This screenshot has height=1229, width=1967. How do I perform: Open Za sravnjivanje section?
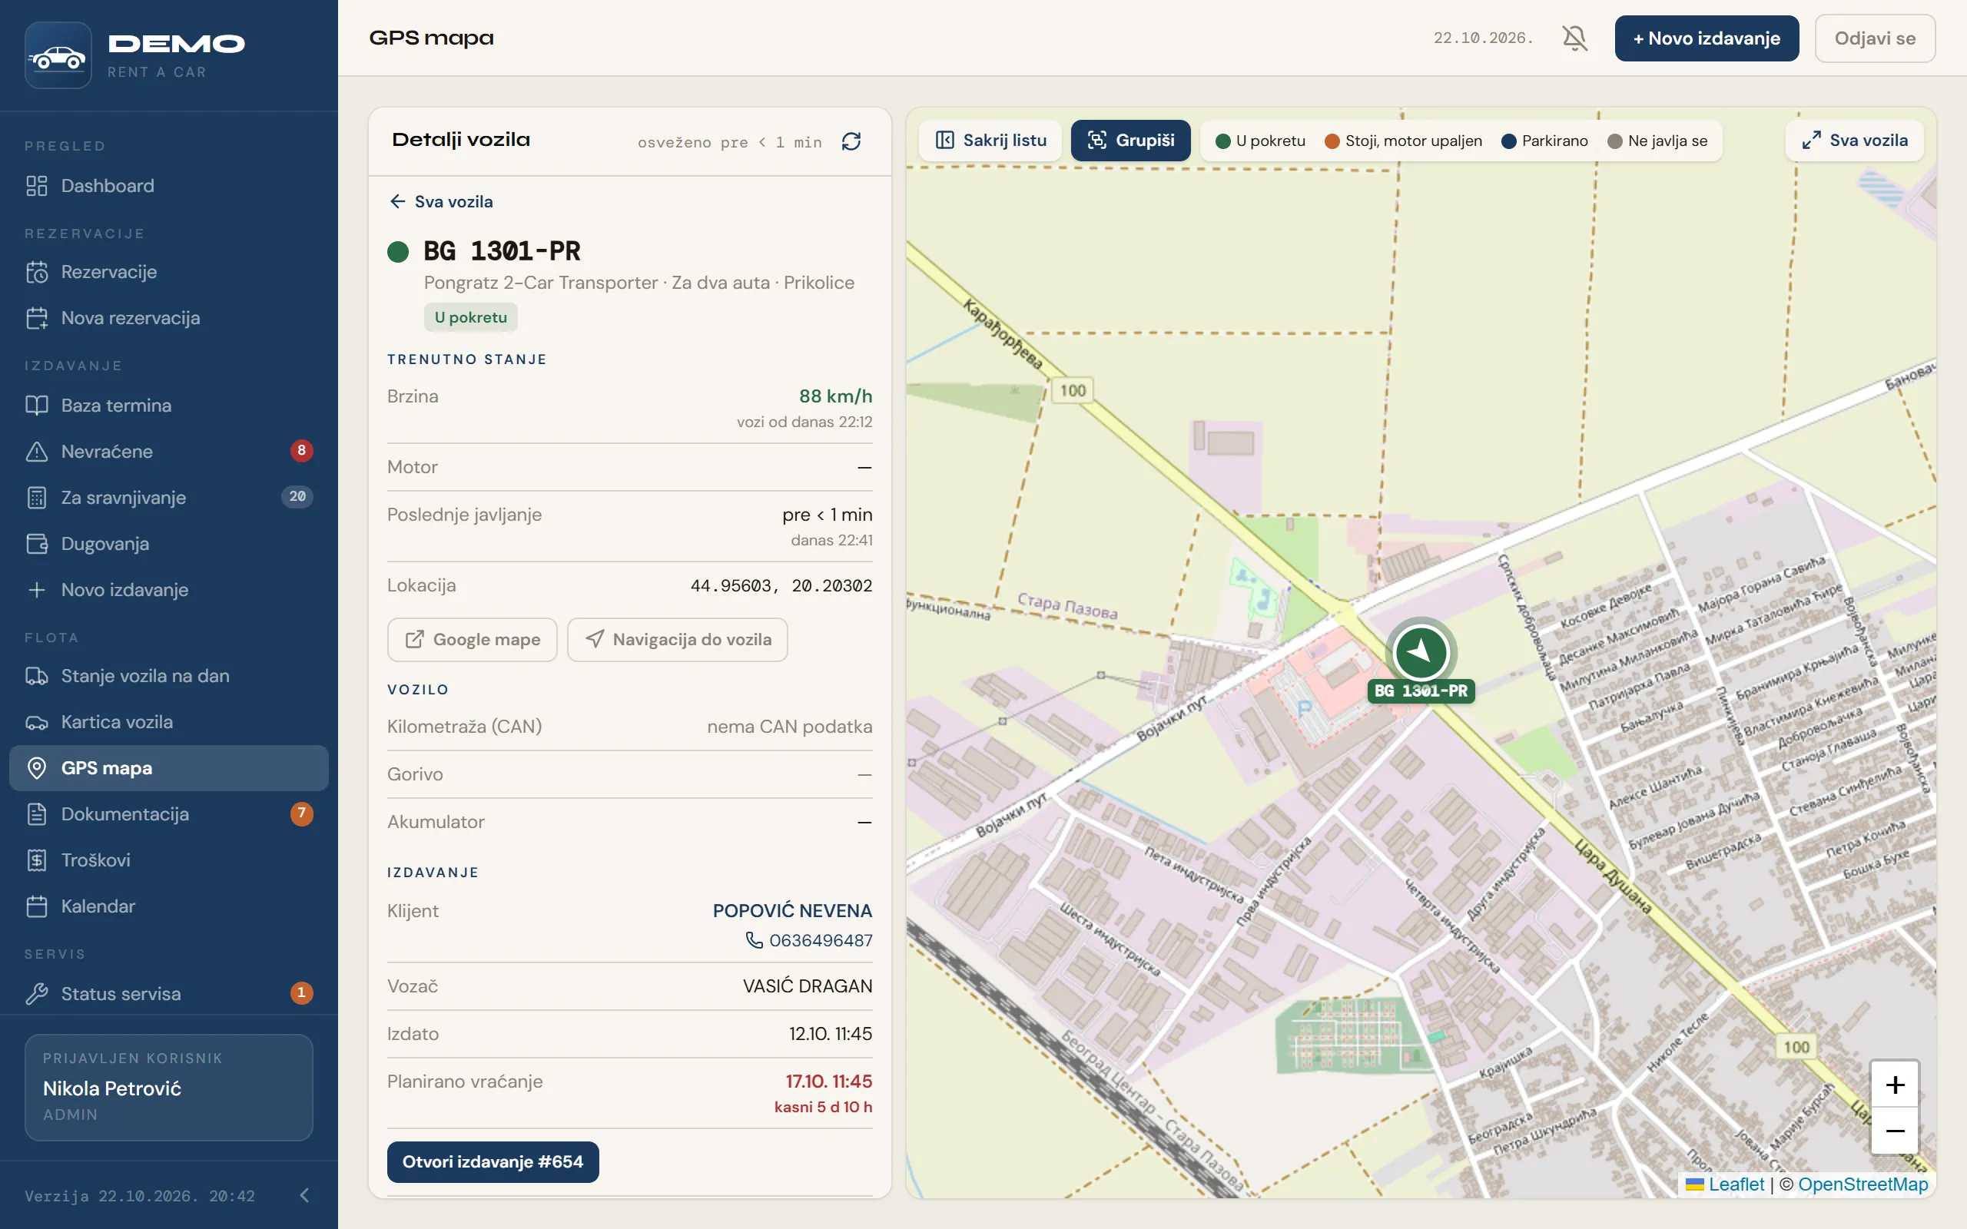click(169, 498)
